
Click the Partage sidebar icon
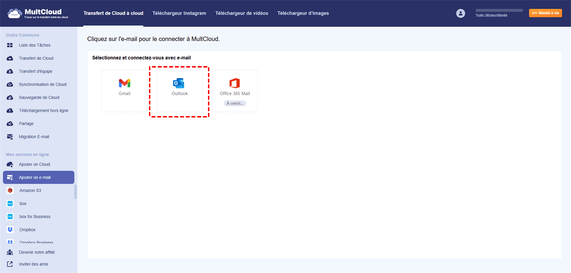(x=10, y=124)
